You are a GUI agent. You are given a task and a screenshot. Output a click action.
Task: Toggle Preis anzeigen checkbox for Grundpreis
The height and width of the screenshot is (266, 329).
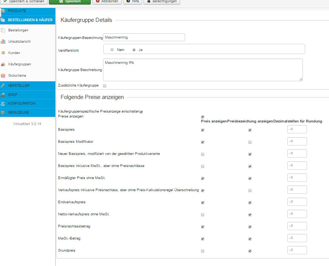click(x=203, y=251)
